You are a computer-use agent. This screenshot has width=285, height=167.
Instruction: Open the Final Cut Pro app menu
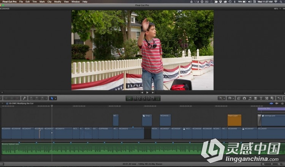coord(9,2)
